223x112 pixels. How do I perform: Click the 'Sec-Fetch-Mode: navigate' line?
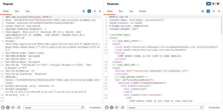(x=23, y=56)
